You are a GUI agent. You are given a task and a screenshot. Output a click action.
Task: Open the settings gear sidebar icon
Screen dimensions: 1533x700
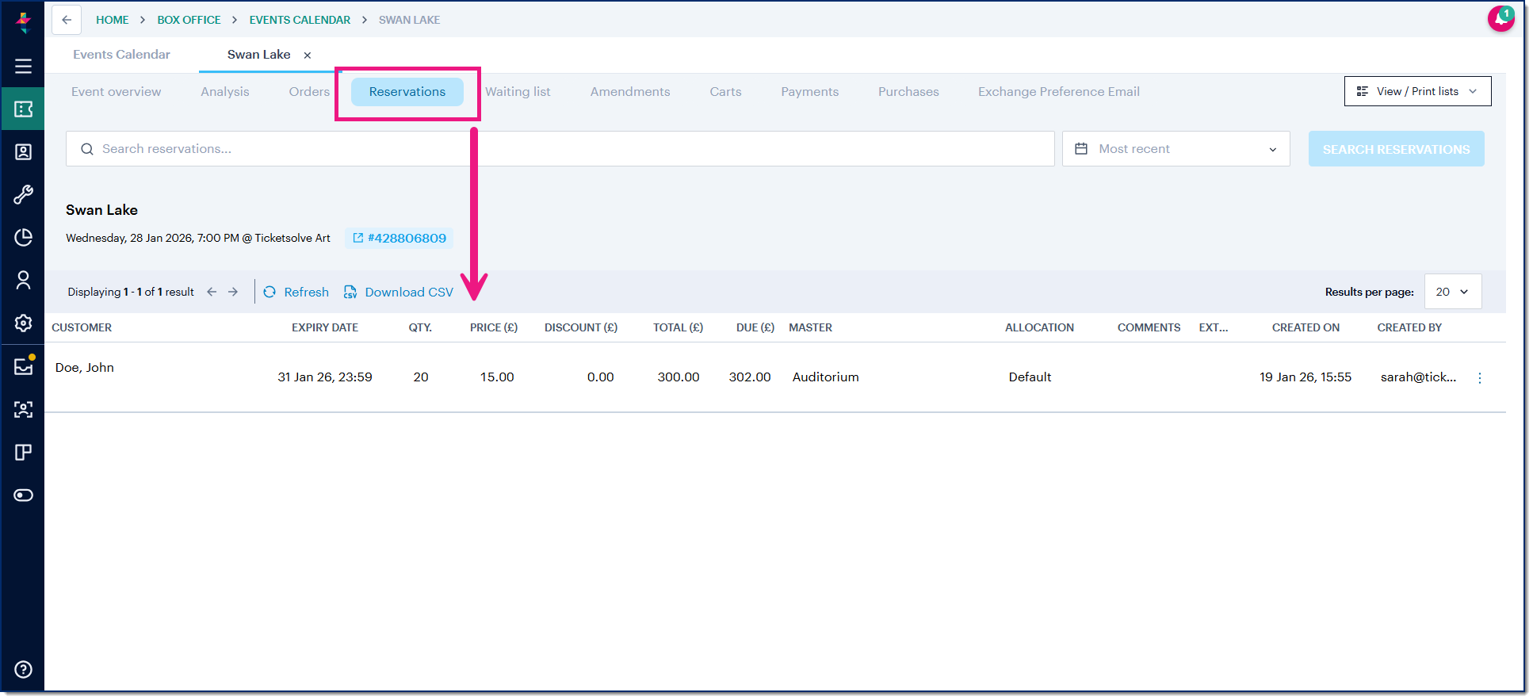point(23,323)
